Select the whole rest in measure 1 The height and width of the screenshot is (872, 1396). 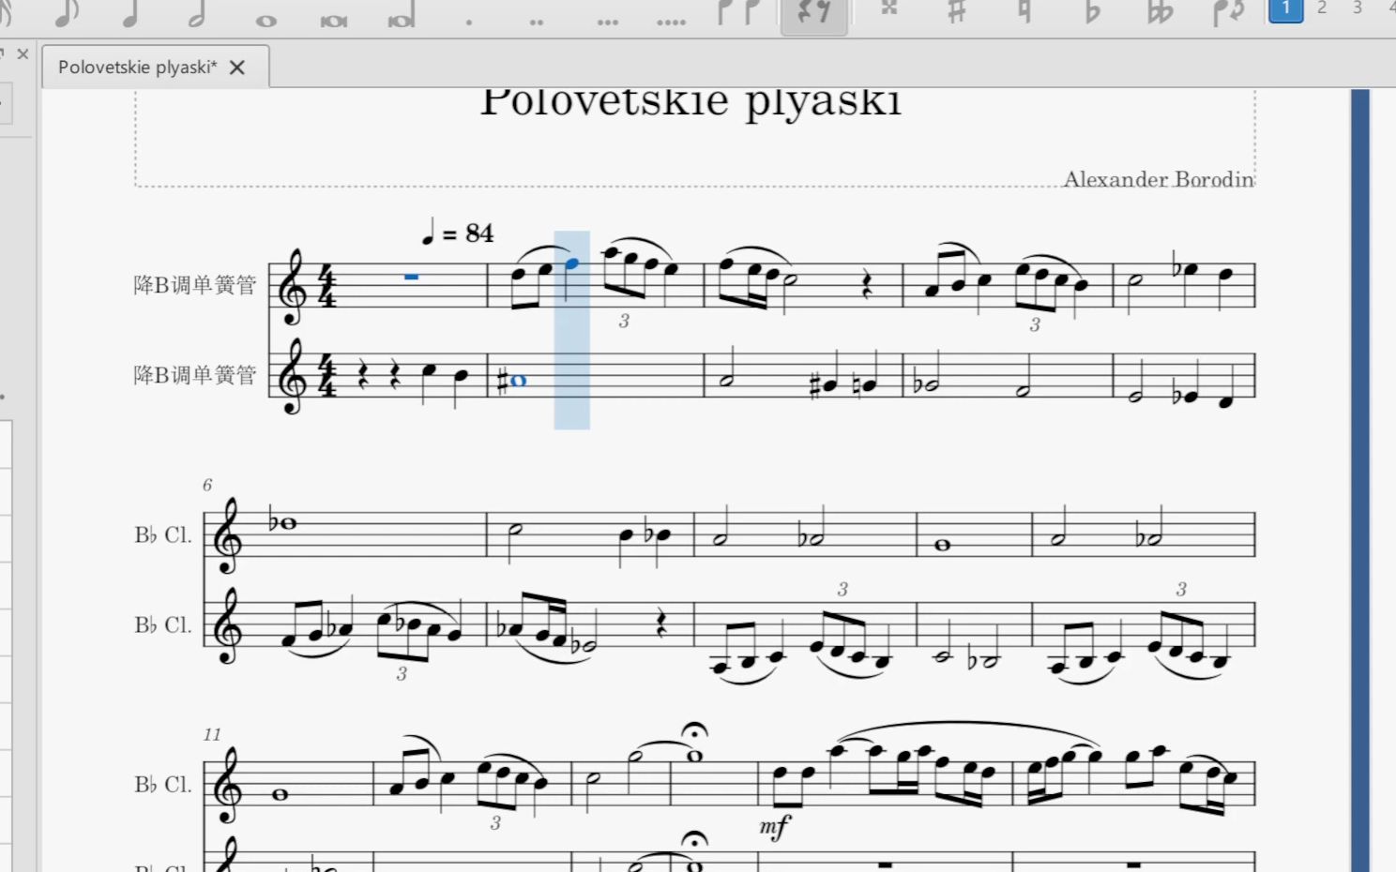click(x=411, y=277)
